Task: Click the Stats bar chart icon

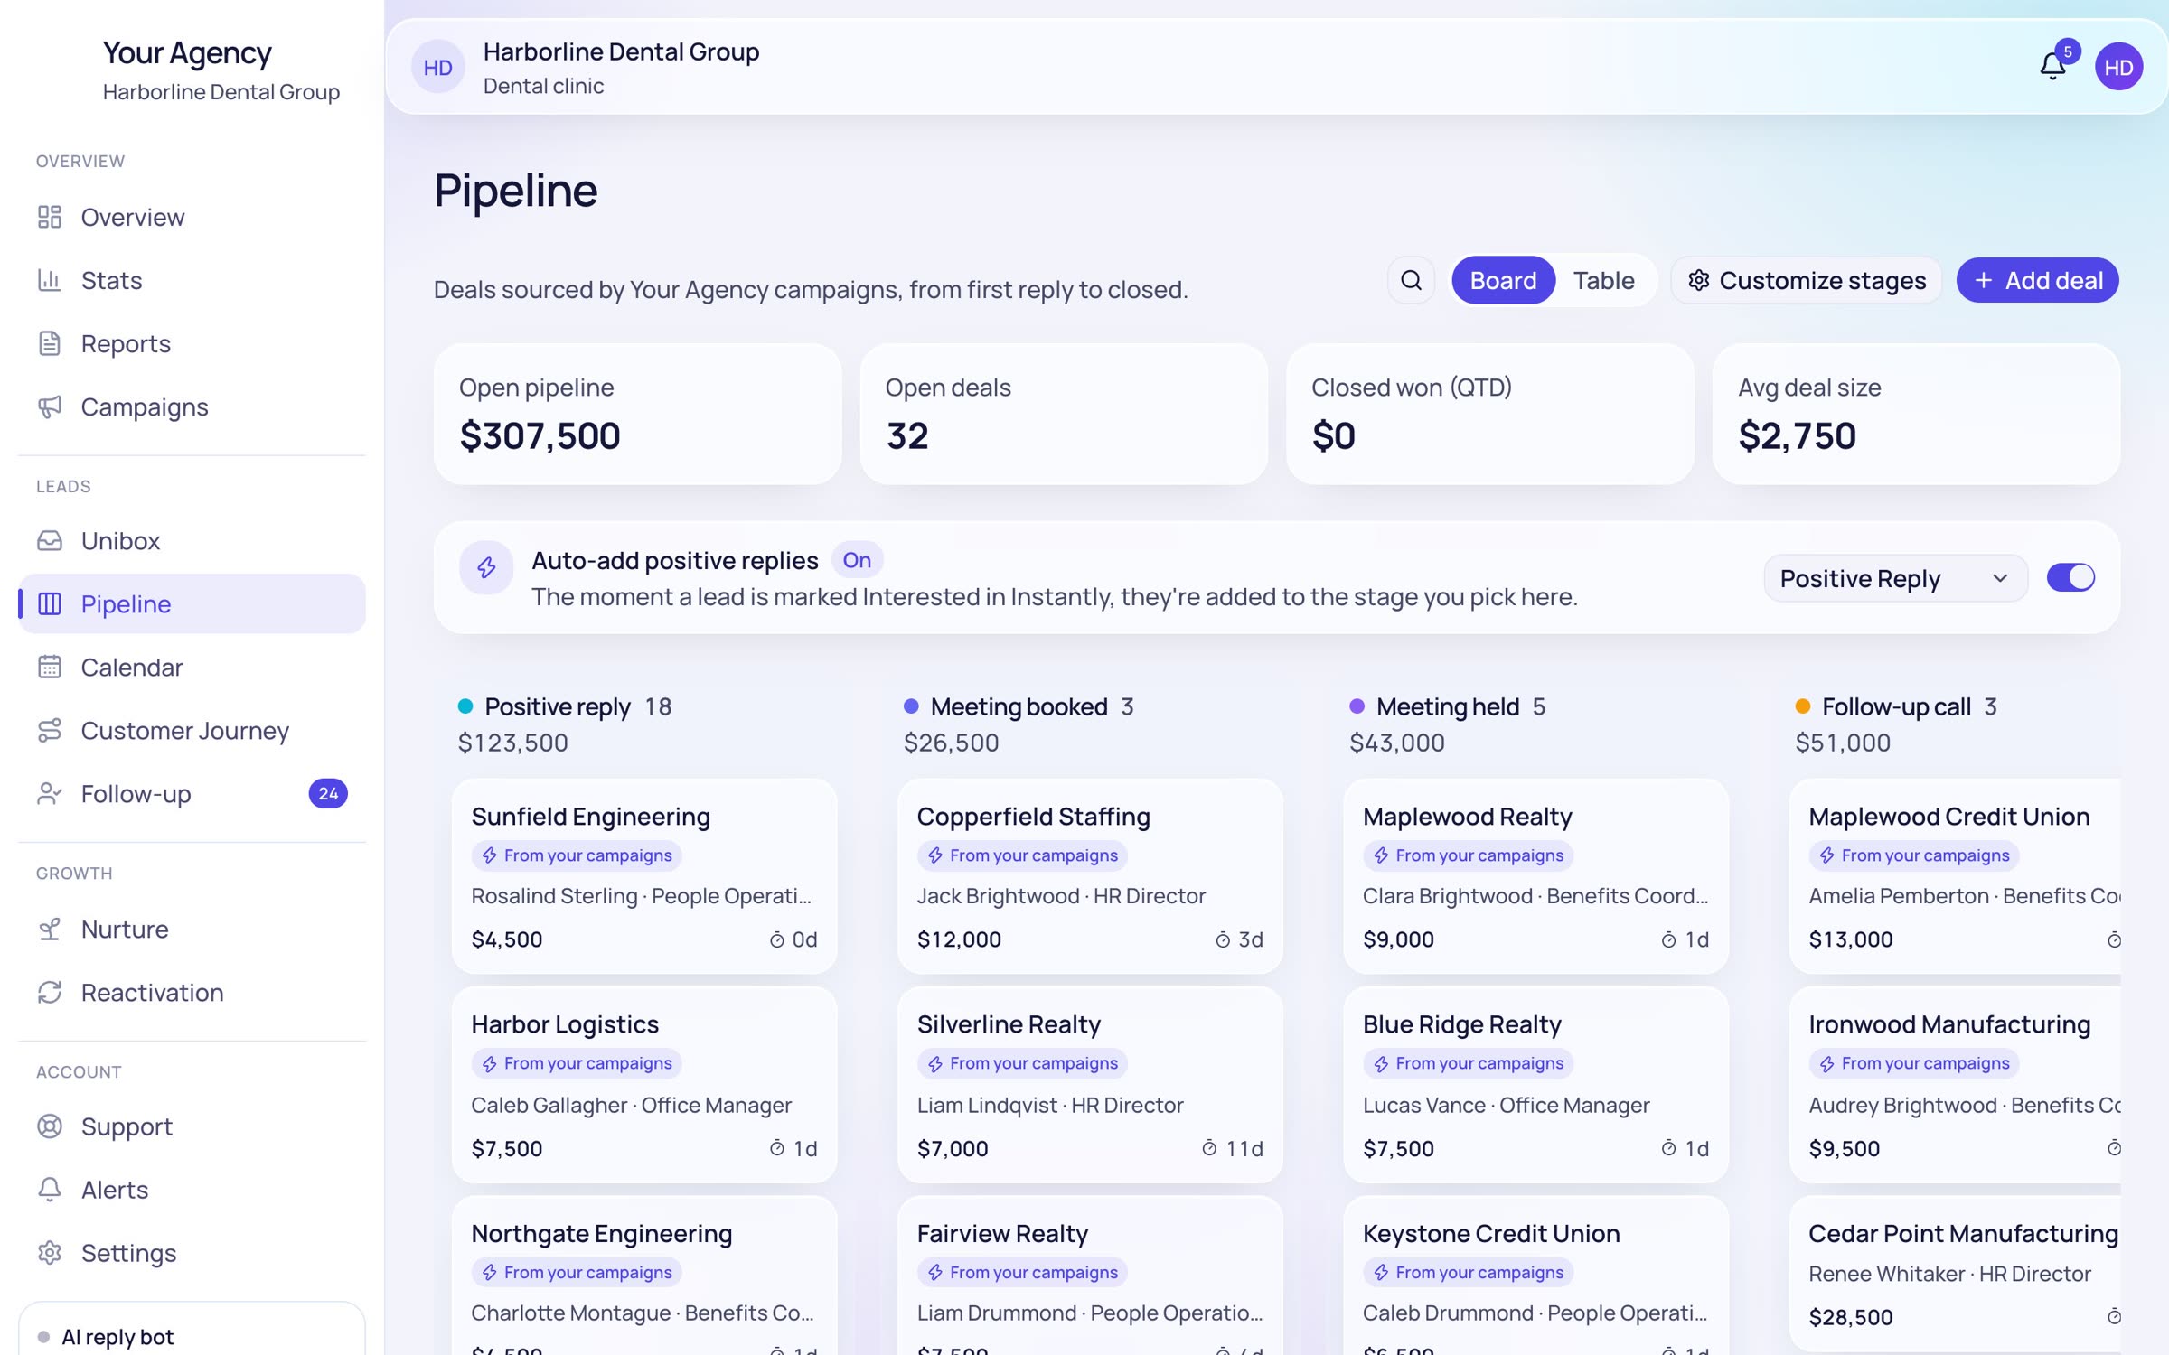Action: [x=50, y=280]
